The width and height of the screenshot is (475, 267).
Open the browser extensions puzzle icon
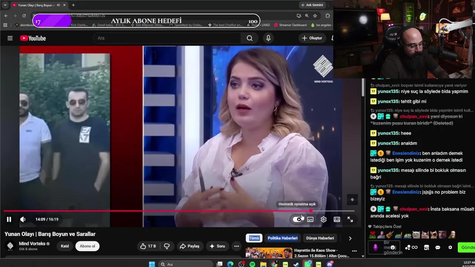click(x=328, y=16)
